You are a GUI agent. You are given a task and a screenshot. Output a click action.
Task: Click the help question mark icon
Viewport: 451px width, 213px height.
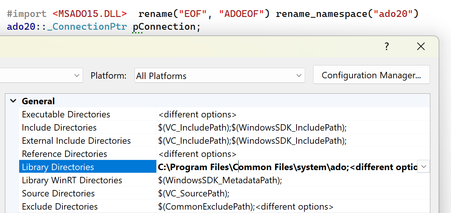pos(386,47)
